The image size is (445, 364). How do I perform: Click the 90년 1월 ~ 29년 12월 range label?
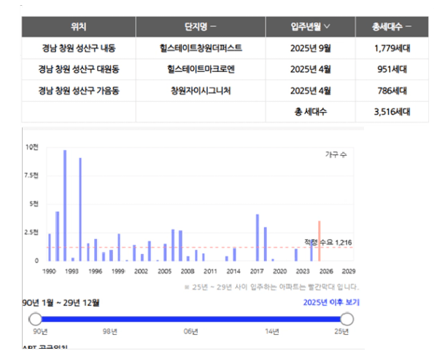[x=61, y=303]
